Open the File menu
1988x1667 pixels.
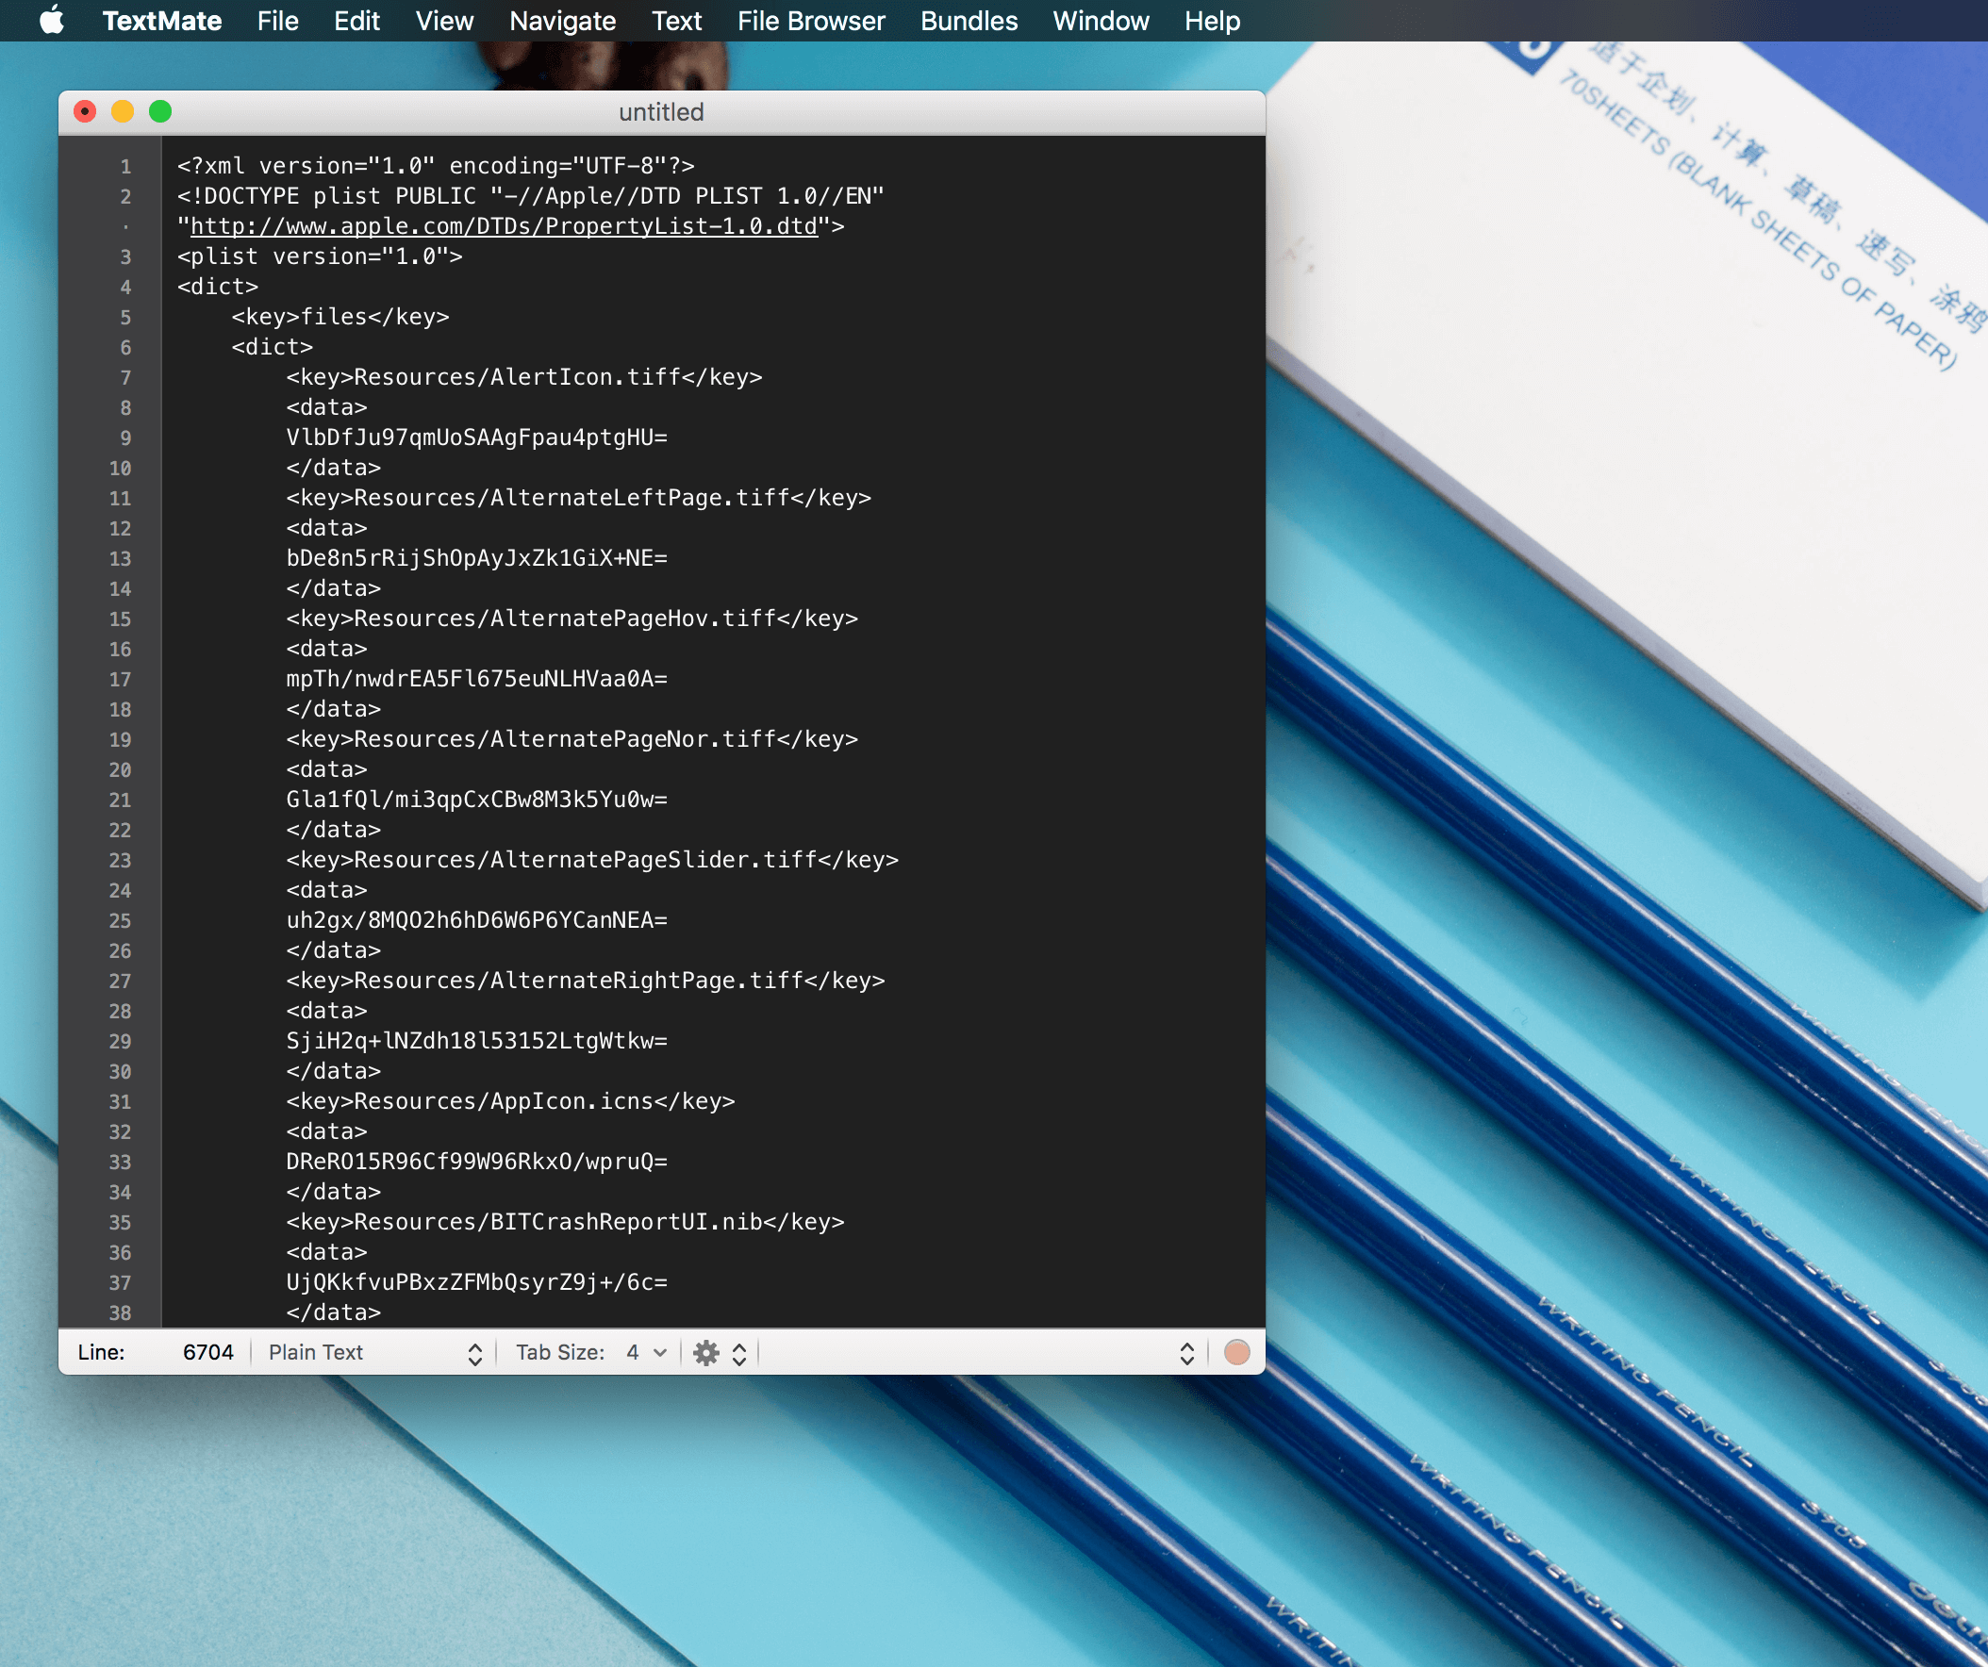277,21
